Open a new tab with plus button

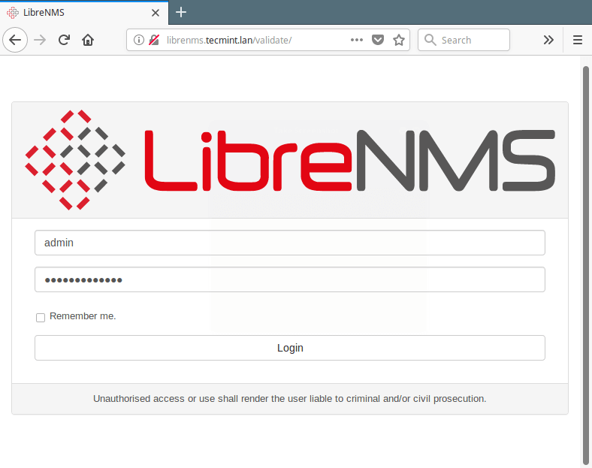[x=181, y=12]
